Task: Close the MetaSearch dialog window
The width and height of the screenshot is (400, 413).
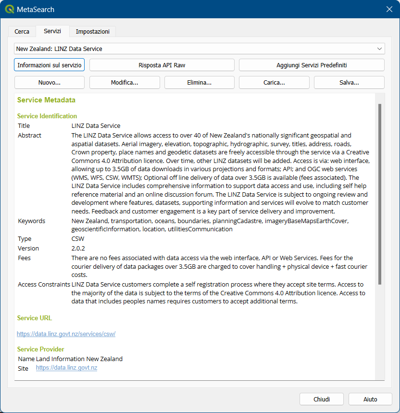Action: coord(389,9)
